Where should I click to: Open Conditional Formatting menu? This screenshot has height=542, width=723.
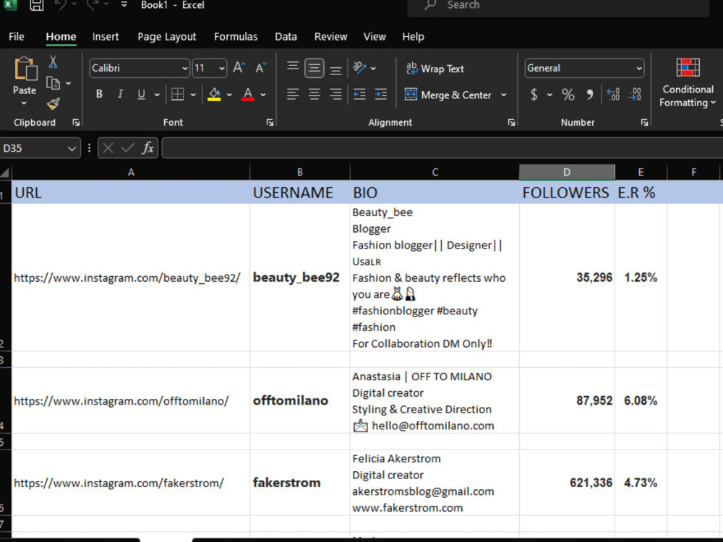point(688,83)
